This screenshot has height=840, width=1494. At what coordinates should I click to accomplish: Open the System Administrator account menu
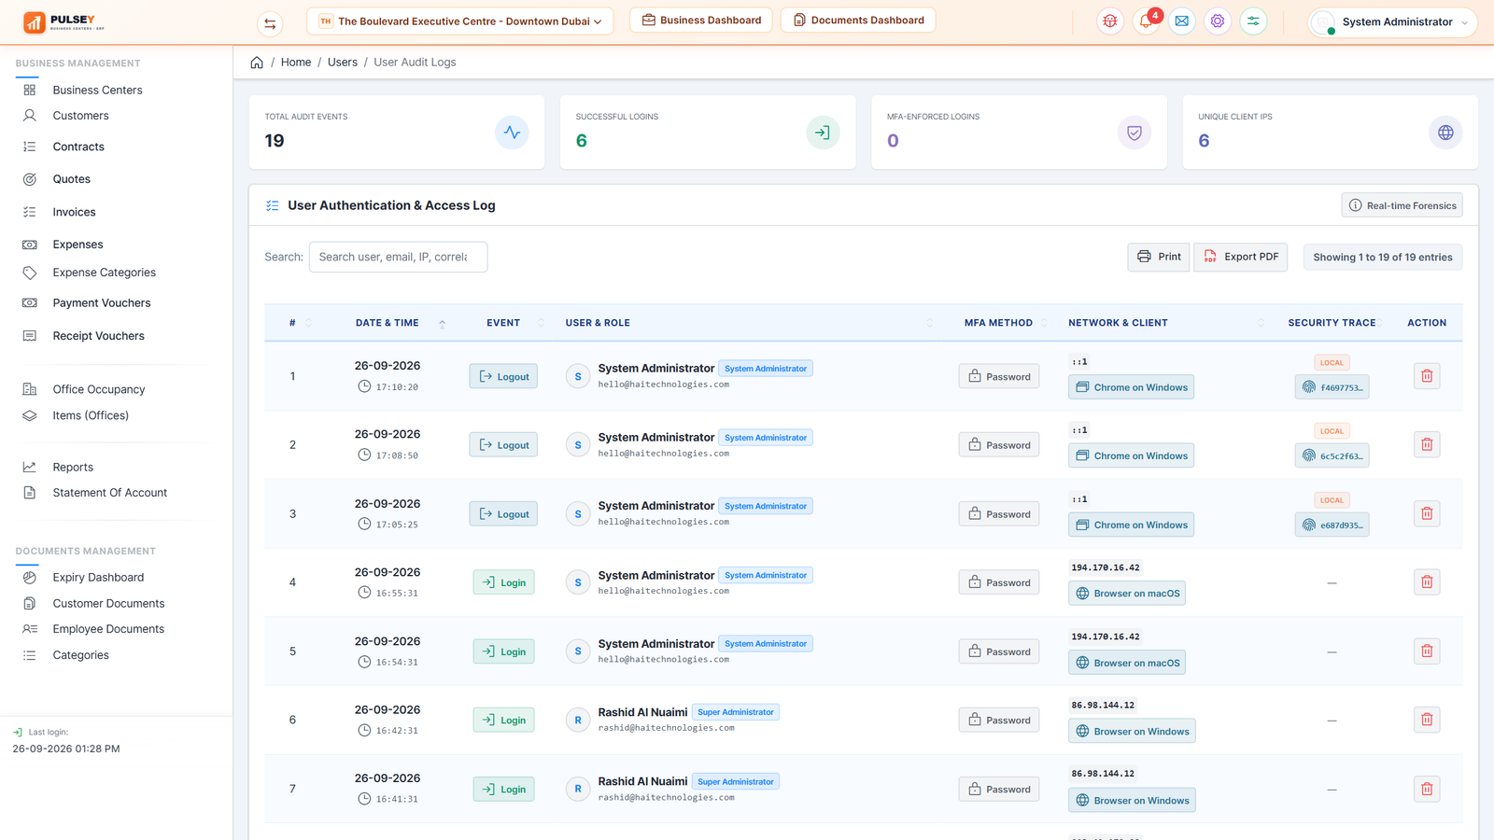pyautogui.click(x=1393, y=21)
